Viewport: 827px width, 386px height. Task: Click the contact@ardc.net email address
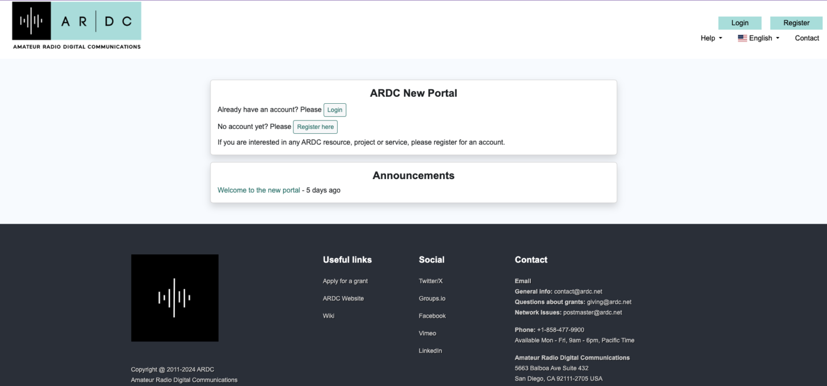[578, 291]
